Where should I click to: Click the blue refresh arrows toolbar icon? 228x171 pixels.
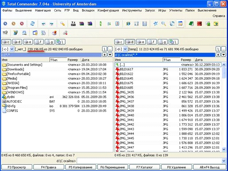pyautogui.click(x=32, y=23)
